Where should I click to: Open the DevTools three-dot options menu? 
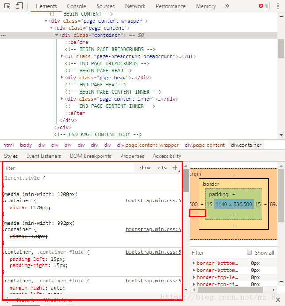pyautogui.click(x=278, y=6)
